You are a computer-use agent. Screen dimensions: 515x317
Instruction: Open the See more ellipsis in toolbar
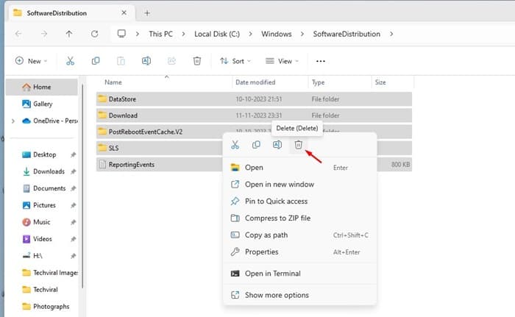(320, 61)
